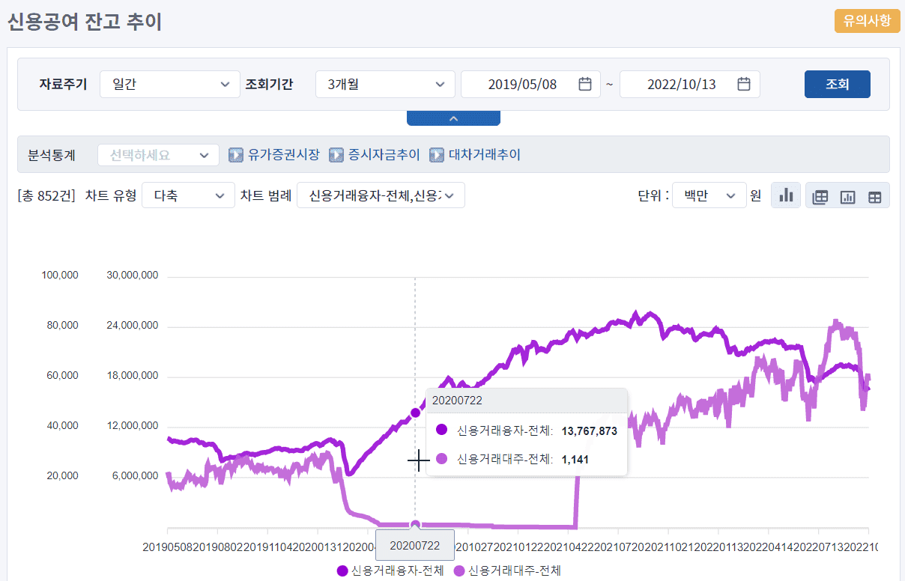Click the grid table view icon
Image resolution: width=905 pixels, height=581 pixels.
click(x=874, y=197)
